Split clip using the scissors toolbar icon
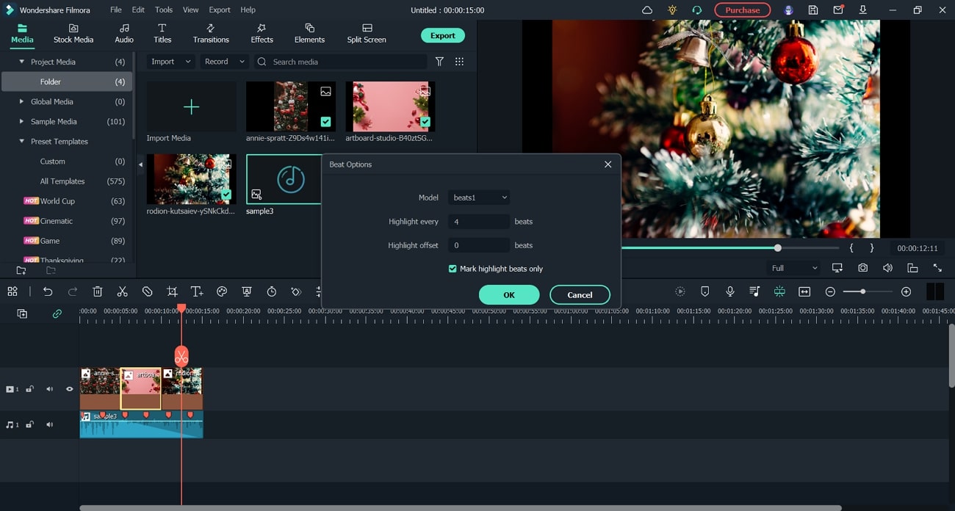The width and height of the screenshot is (955, 511). click(x=123, y=291)
